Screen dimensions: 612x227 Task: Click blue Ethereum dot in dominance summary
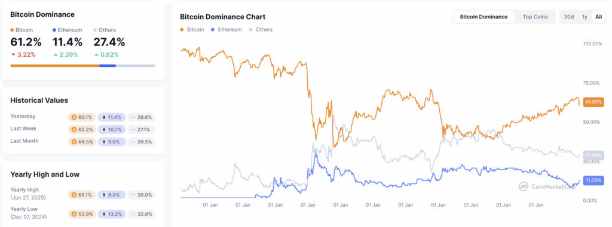pyautogui.click(x=54, y=30)
